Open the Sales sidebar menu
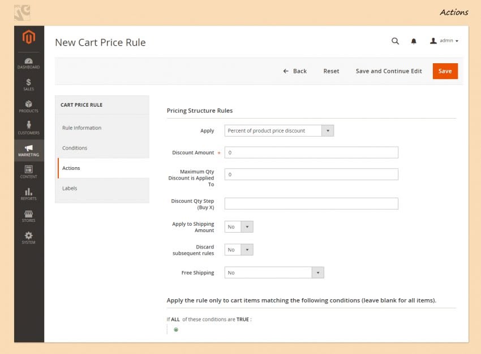The height and width of the screenshot is (354, 481). coord(28,85)
